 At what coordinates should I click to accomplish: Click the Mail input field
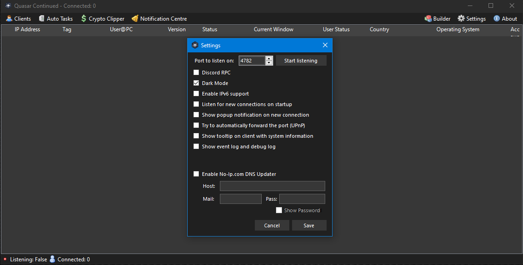pyautogui.click(x=241, y=199)
